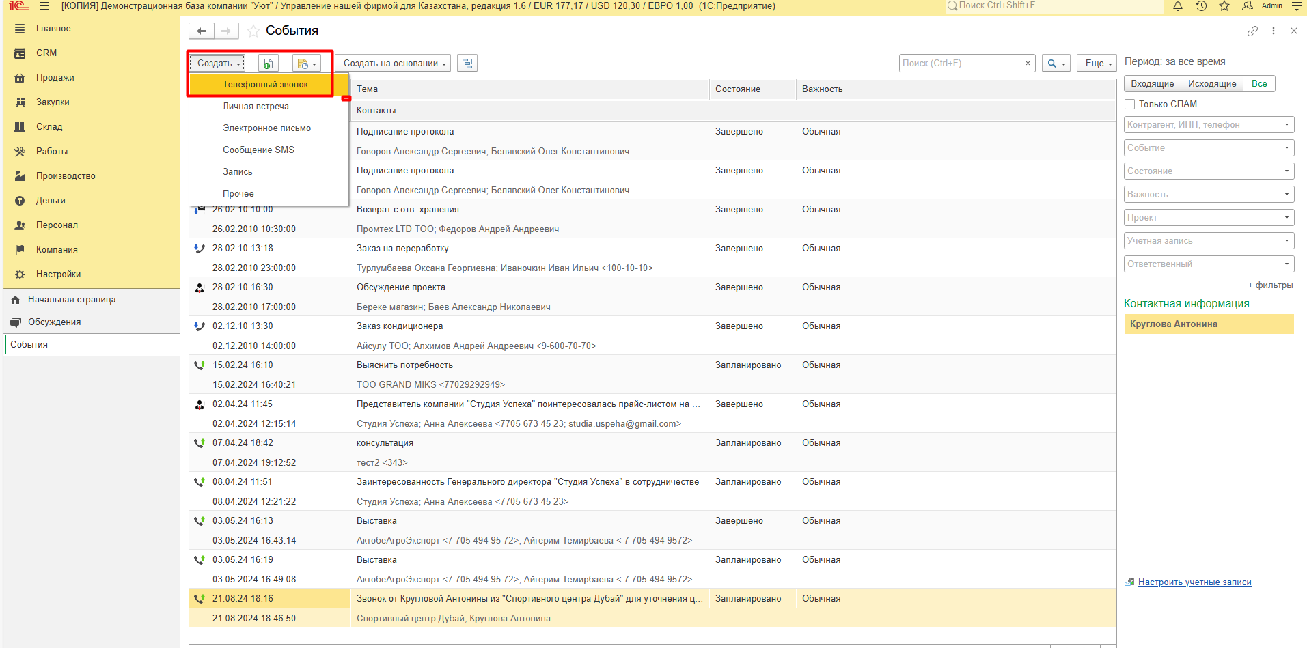Open the history clock icon

[1201, 6]
